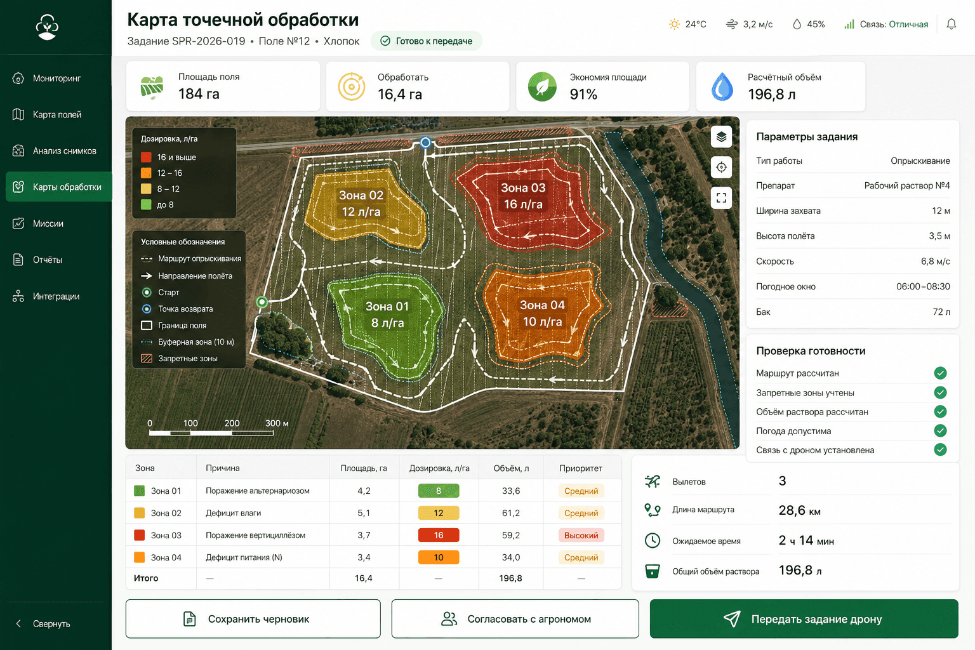Click the wind speed icon
The height and width of the screenshot is (650, 975).
(x=732, y=24)
